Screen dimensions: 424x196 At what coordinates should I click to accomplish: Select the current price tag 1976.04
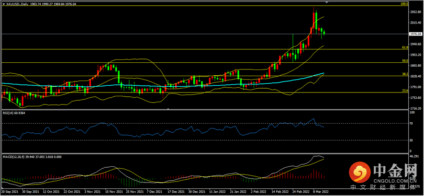pos(416,34)
